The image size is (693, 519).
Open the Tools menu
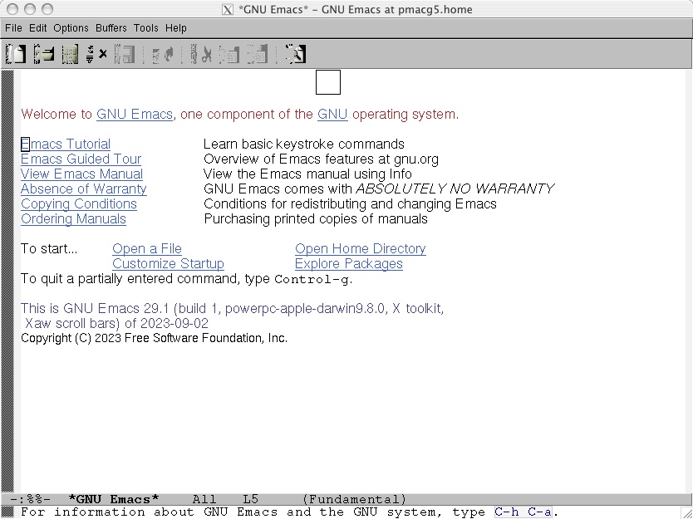coord(146,28)
